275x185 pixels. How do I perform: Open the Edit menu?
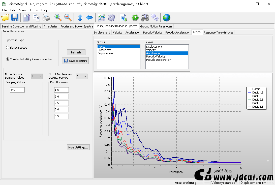tap(13, 10)
